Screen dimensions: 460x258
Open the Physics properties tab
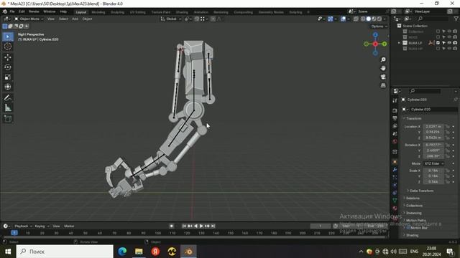[395, 185]
